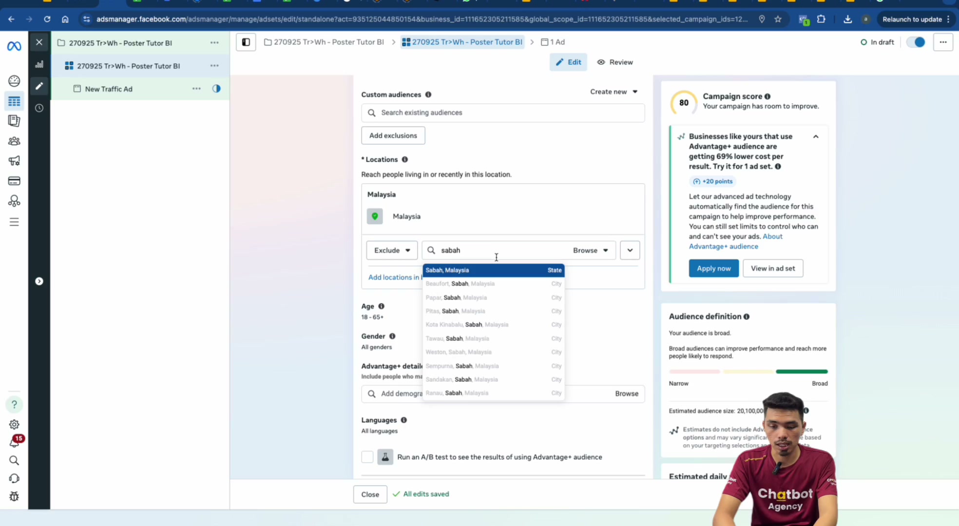Open the Create new dropdown
Viewport: 959px width, 526px height.
(x=614, y=92)
